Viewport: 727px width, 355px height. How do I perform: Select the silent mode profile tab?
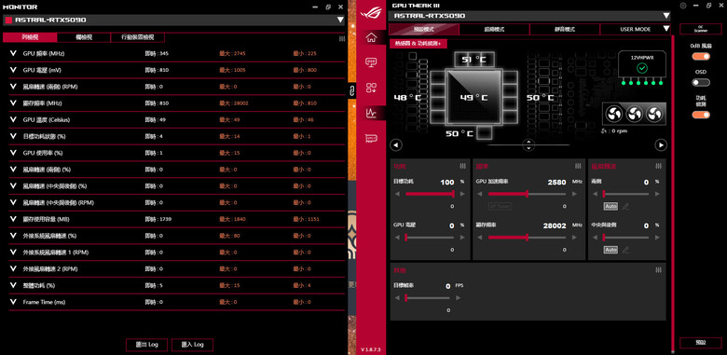565,29
